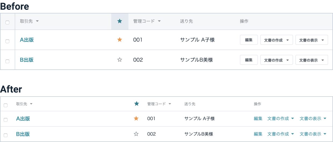
Task: Star B出版 in the Before table
Action: (120, 60)
